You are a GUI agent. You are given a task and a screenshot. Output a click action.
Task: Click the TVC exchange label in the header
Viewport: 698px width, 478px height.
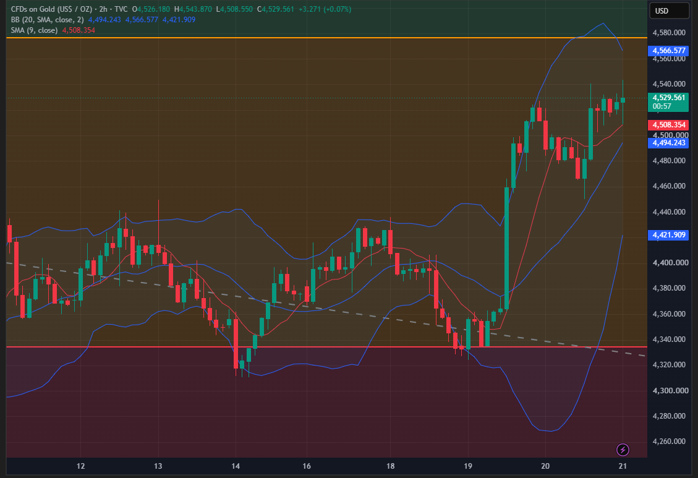pos(121,9)
